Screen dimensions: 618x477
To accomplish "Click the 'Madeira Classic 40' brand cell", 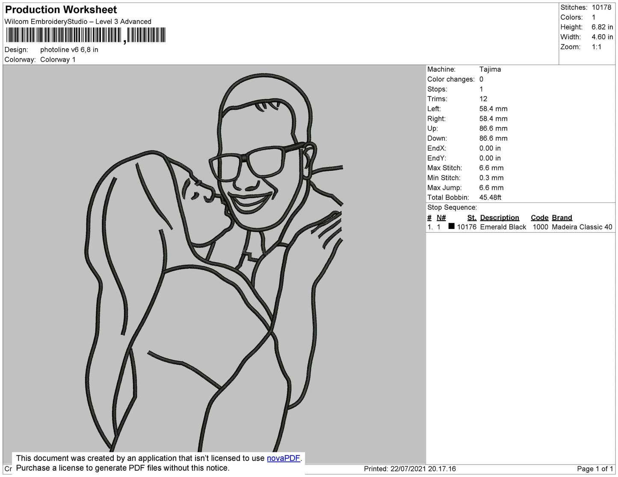I will point(582,227).
